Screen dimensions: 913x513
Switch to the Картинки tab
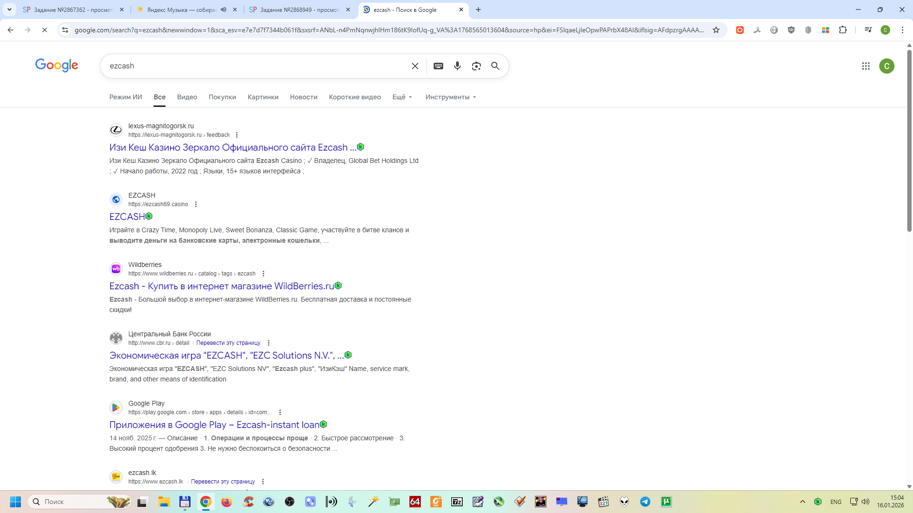pyautogui.click(x=262, y=97)
